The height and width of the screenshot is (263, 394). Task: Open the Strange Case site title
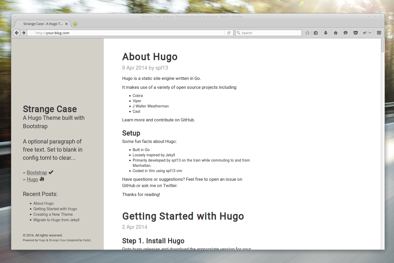click(x=50, y=109)
